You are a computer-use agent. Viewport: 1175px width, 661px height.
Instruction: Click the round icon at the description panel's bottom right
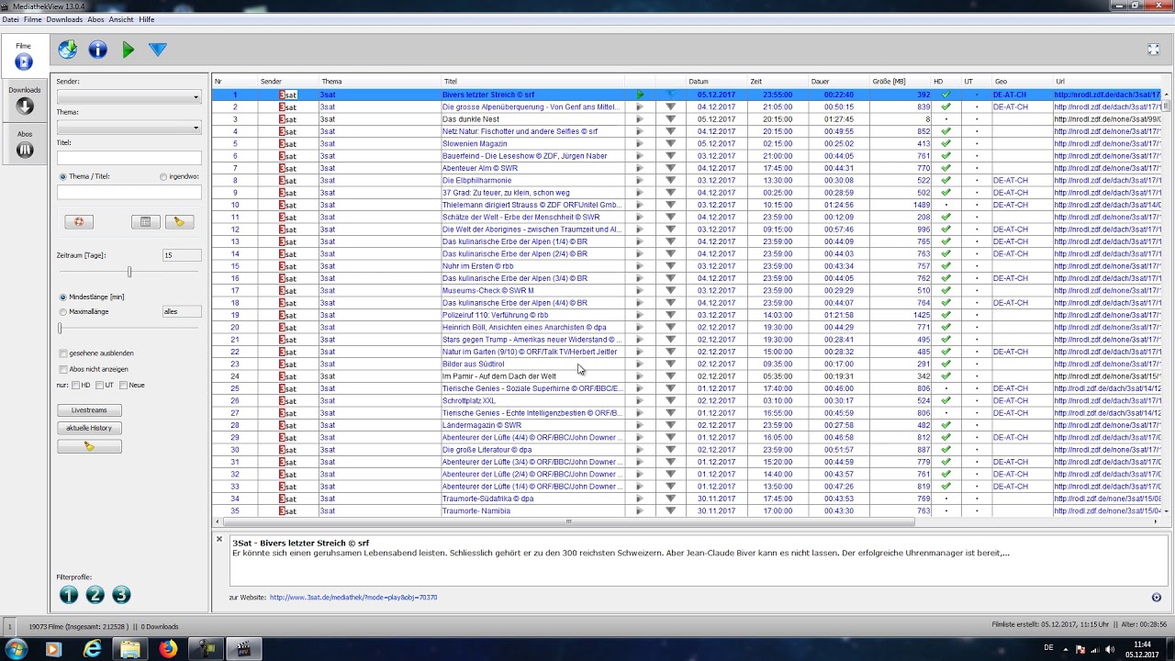(1156, 598)
